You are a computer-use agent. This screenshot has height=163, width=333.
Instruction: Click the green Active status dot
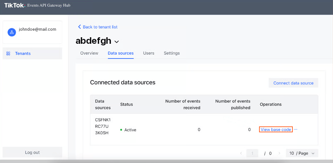121,130
